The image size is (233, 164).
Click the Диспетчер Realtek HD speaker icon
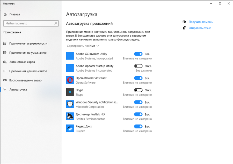click(x=70, y=116)
